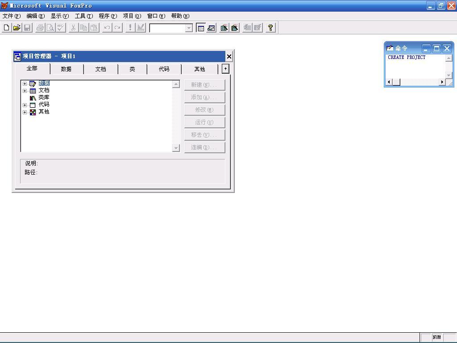The width and height of the screenshot is (457, 343).
Task: Select 其他 item in project tree
Action: (44, 112)
